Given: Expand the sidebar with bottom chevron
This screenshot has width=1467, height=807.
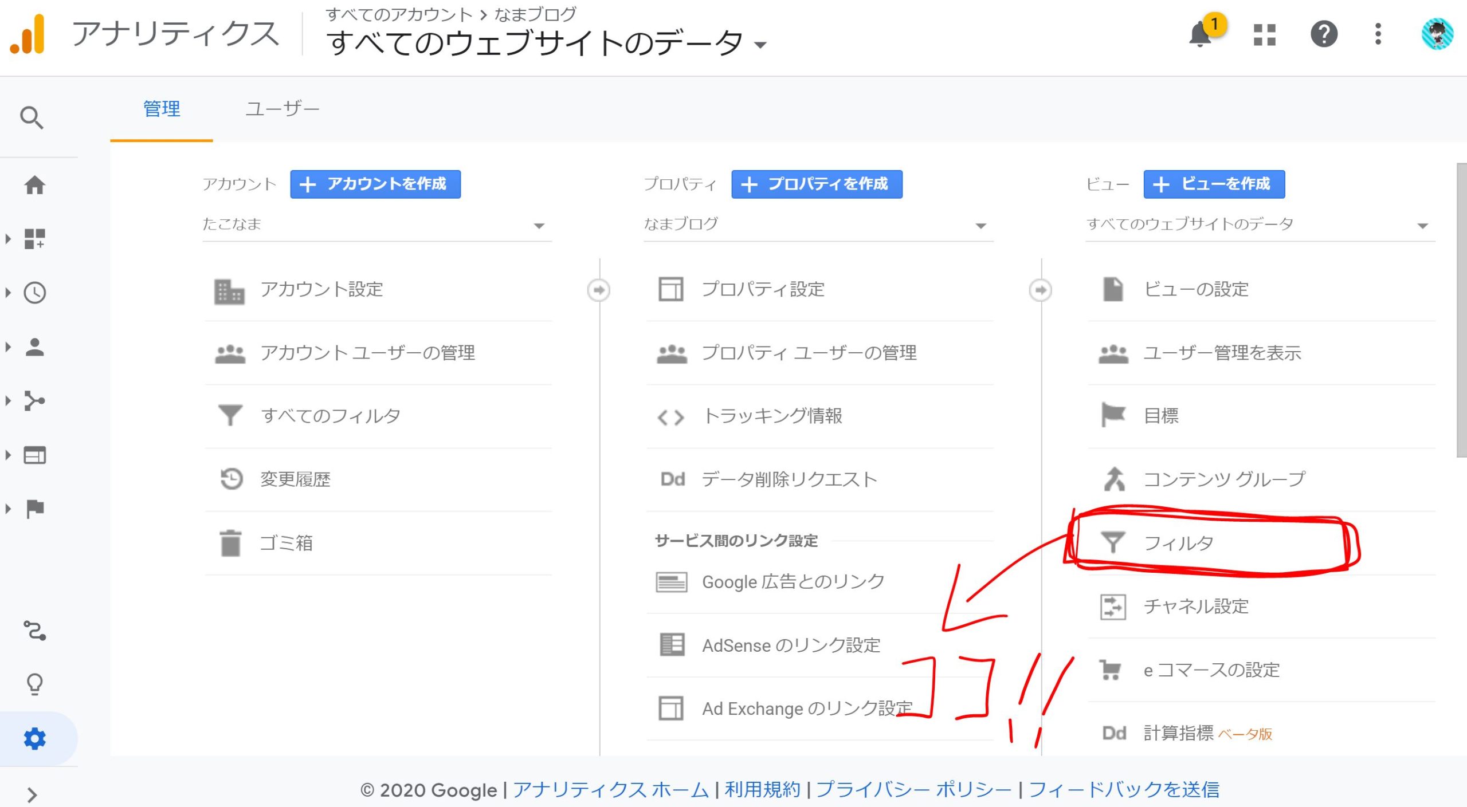Looking at the screenshot, I should (x=32, y=795).
